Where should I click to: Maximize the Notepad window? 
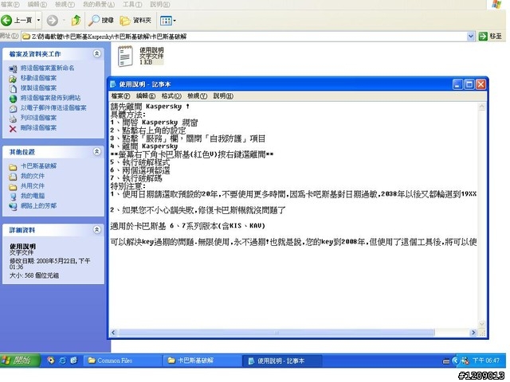[469, 84]
